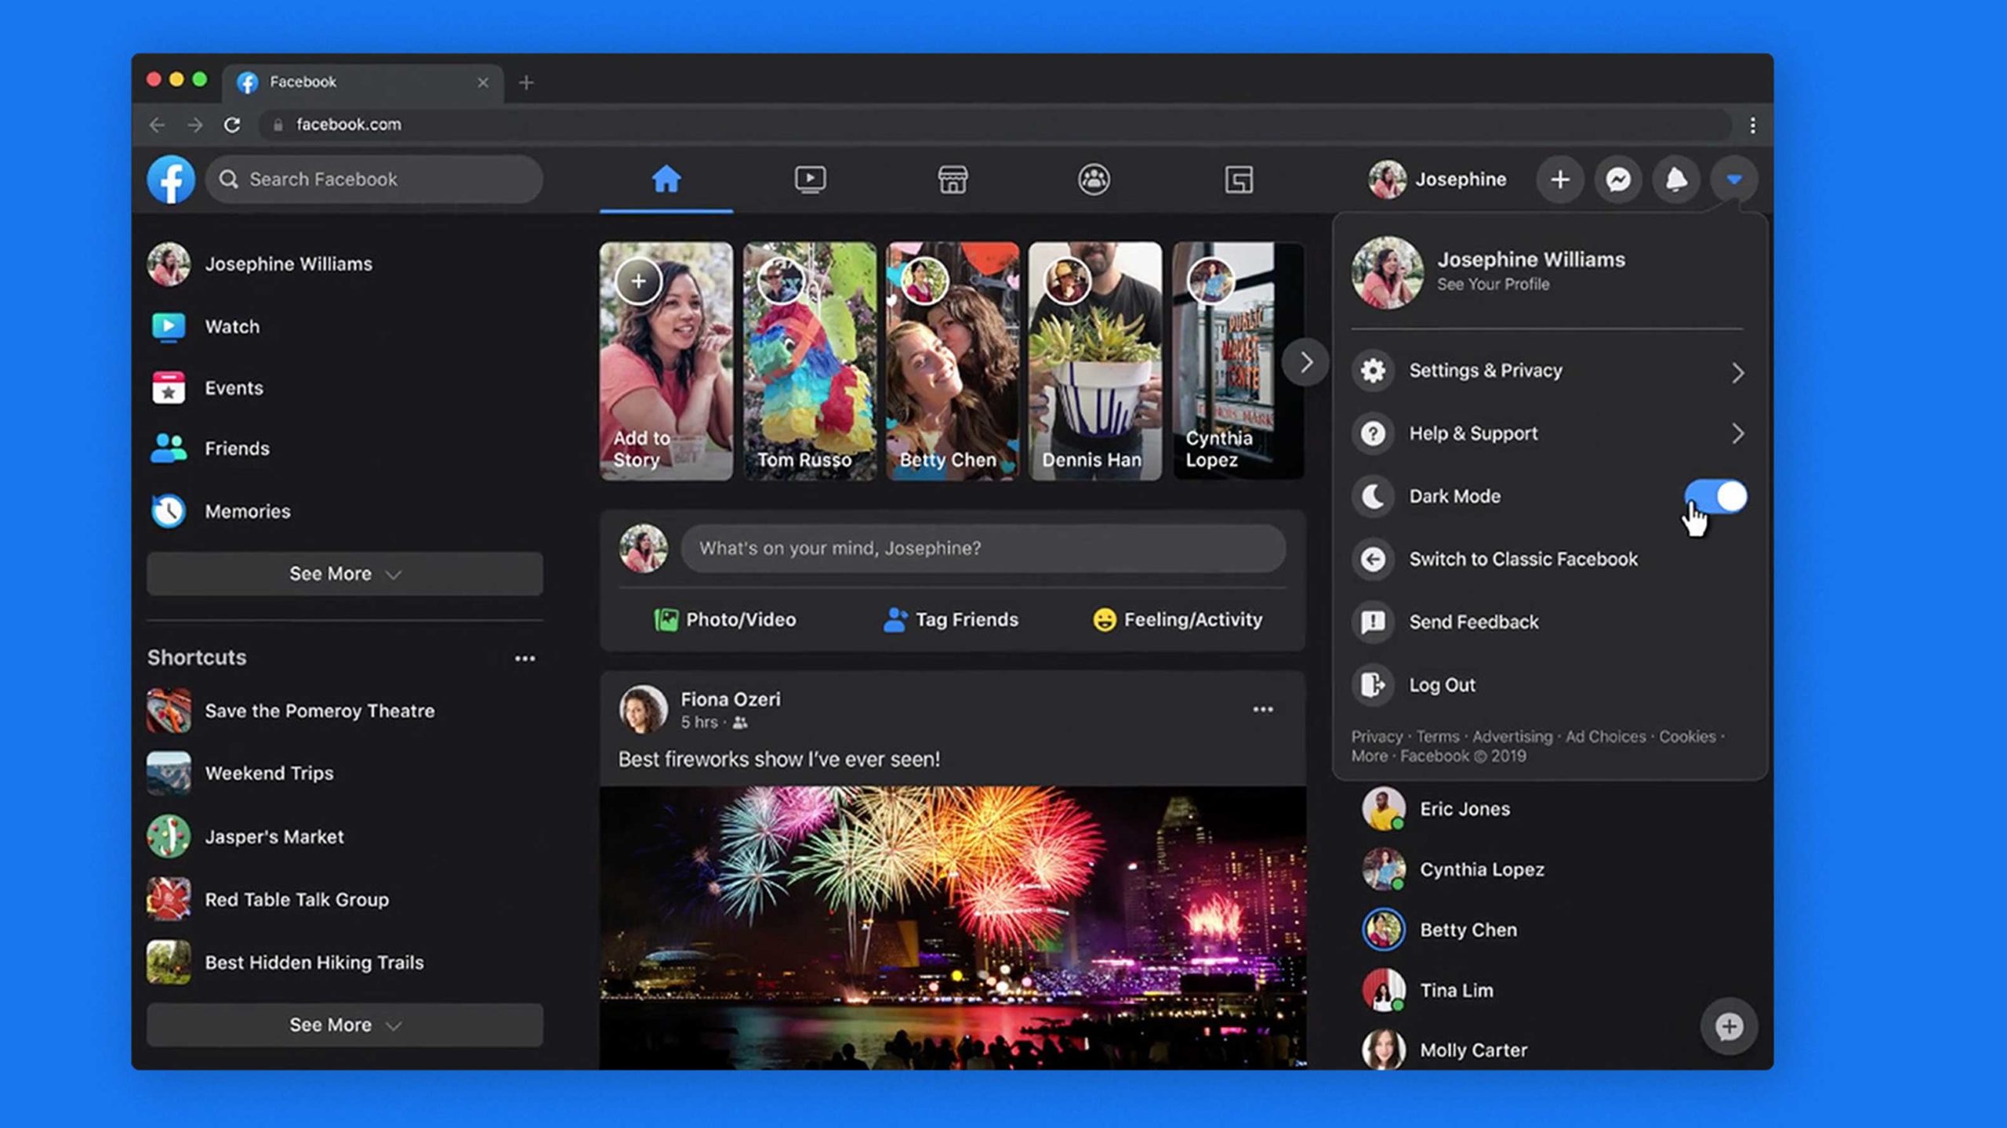
Task: Expand Help & Support submenu arrow
Action: [1737, 433]
